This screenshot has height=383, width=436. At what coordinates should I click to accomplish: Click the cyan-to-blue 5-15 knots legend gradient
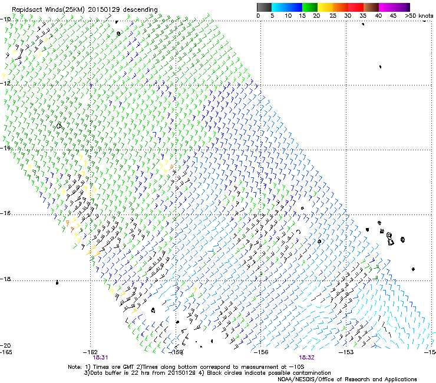point(287,7)
